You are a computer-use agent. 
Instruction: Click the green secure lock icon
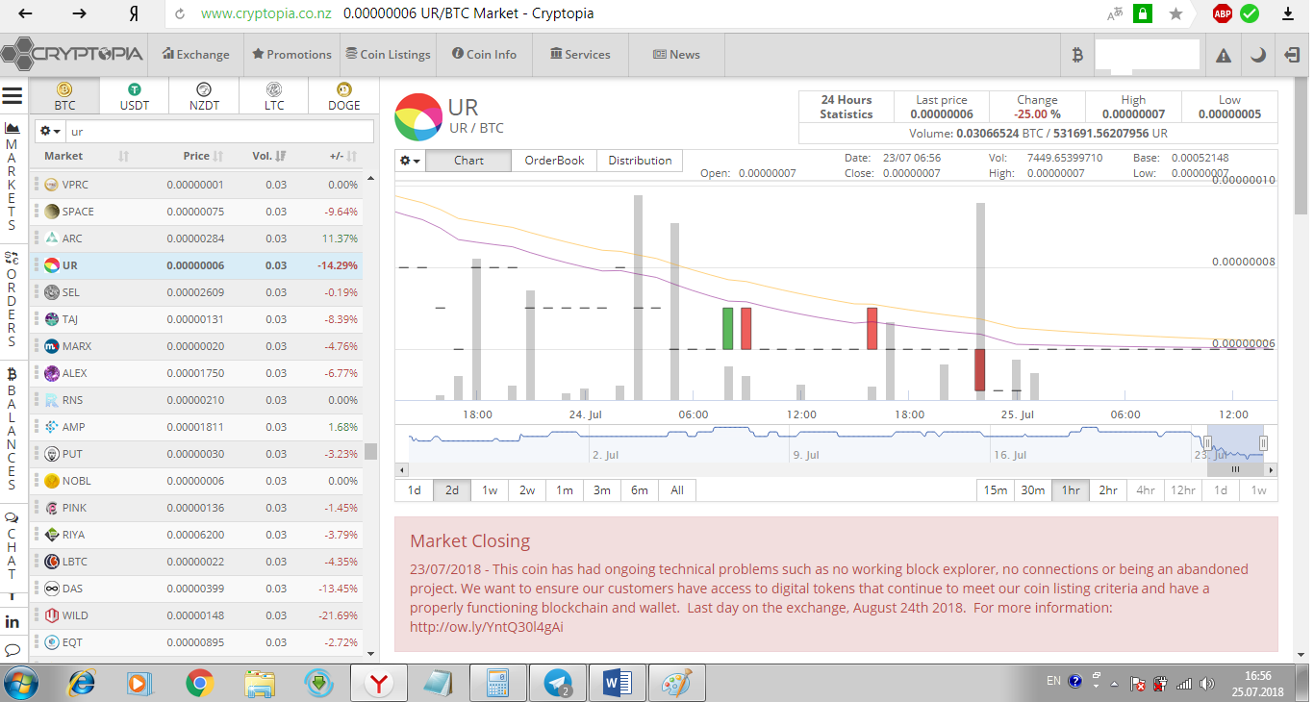1143,13
